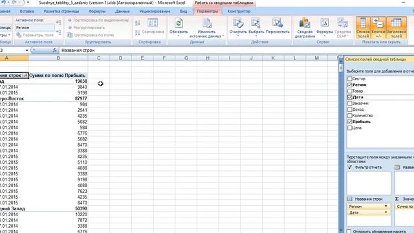This screenshot has height=233, width=414.
Task: Toggle Отложить обновление макета checkbox
Action: (x=349, y=231)
